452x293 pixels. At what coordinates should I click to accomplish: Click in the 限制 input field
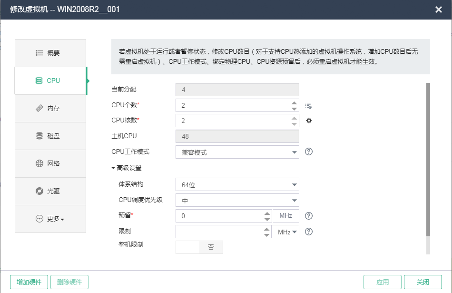220,232
